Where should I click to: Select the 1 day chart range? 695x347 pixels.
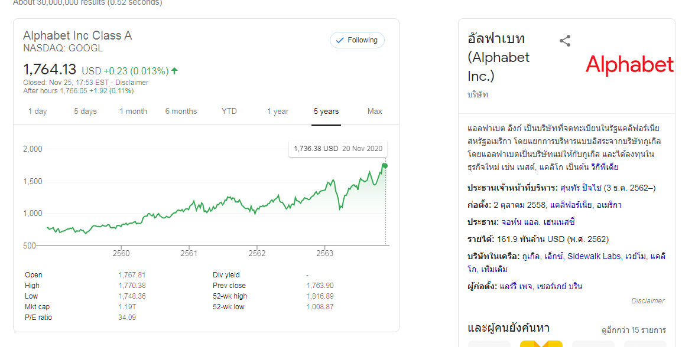coord(37,111)
